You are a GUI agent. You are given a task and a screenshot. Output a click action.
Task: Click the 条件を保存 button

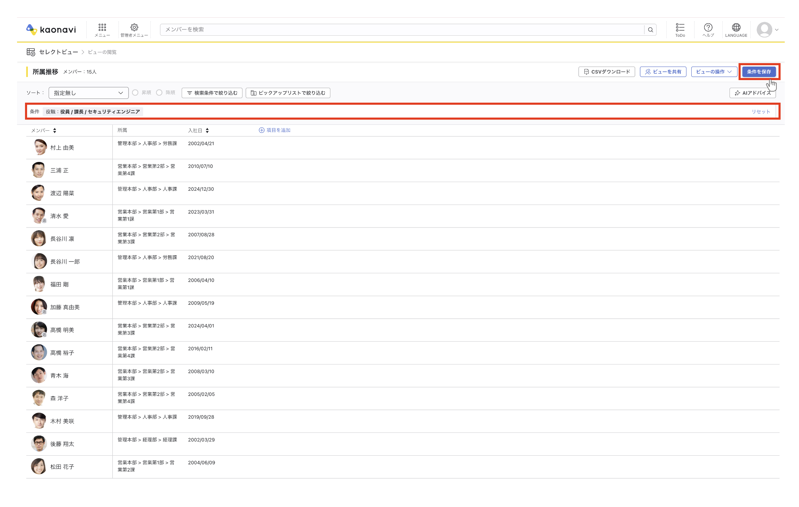759,72
